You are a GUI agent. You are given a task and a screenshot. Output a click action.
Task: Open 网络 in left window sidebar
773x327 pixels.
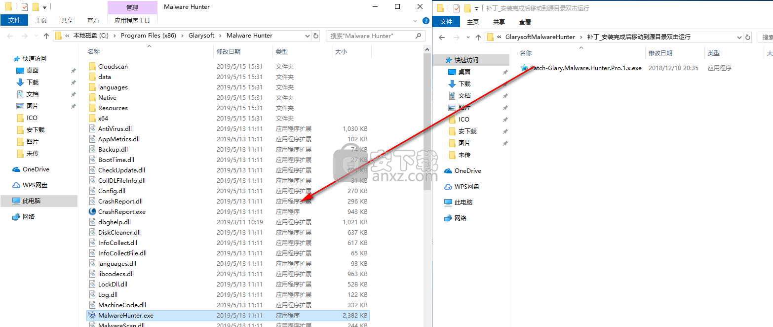[x=24, y=216]
